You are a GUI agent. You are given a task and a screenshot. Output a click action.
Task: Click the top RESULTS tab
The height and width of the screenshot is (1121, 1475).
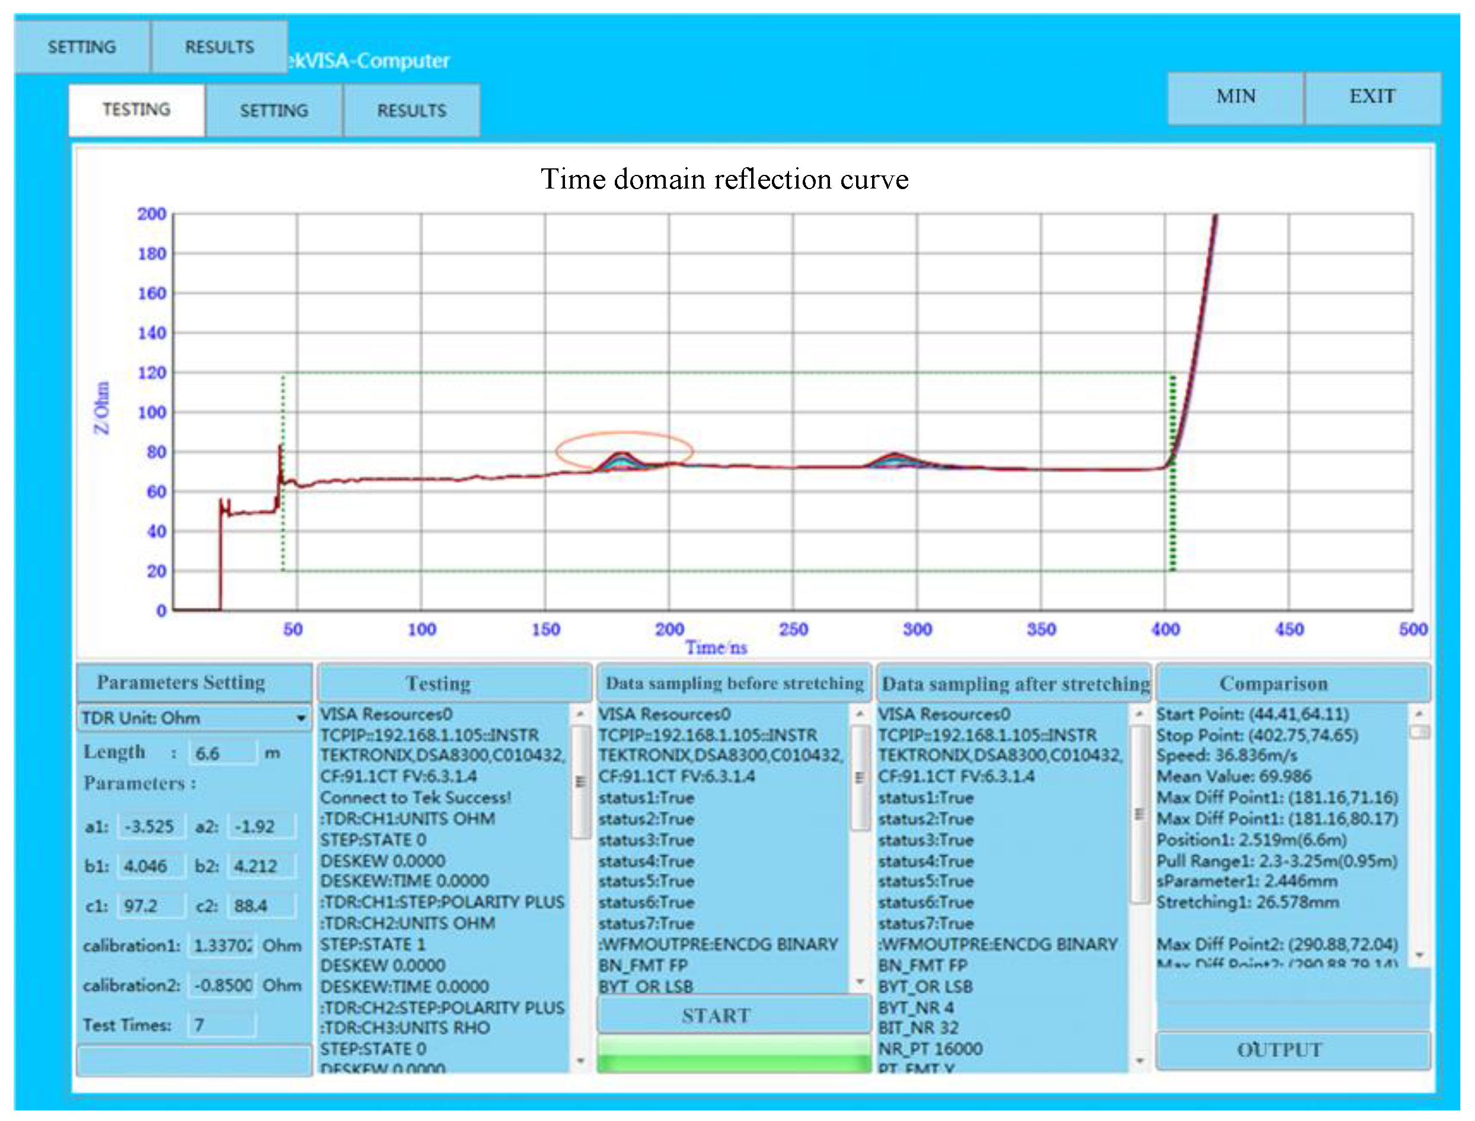pyautogui.click(x=219, y=47)
